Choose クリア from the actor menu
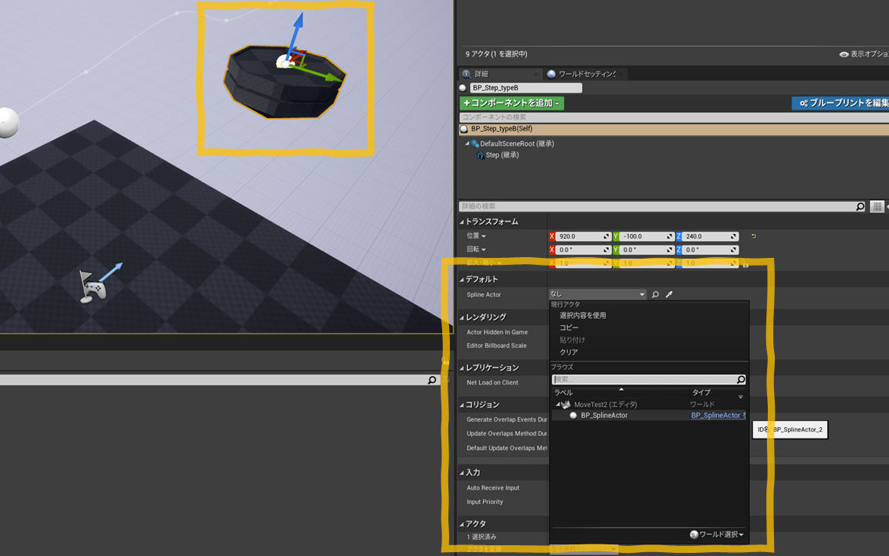 [x=569, y=352]
